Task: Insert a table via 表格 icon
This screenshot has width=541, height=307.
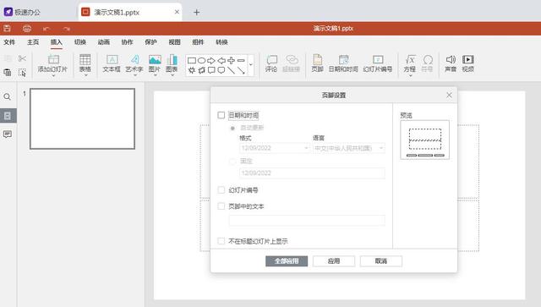Action: point(85,60)
